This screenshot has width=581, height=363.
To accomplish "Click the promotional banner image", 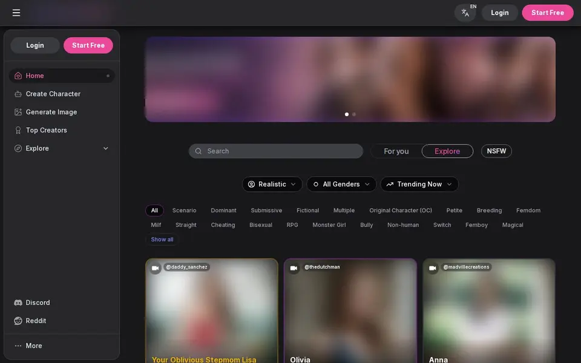I will (350, 79).
